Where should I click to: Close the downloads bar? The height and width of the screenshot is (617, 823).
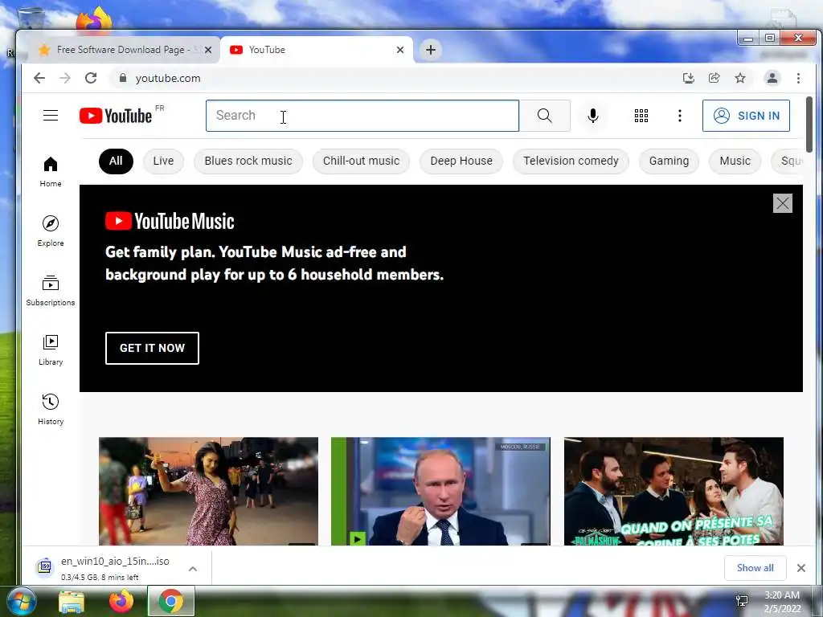point(801,568)
